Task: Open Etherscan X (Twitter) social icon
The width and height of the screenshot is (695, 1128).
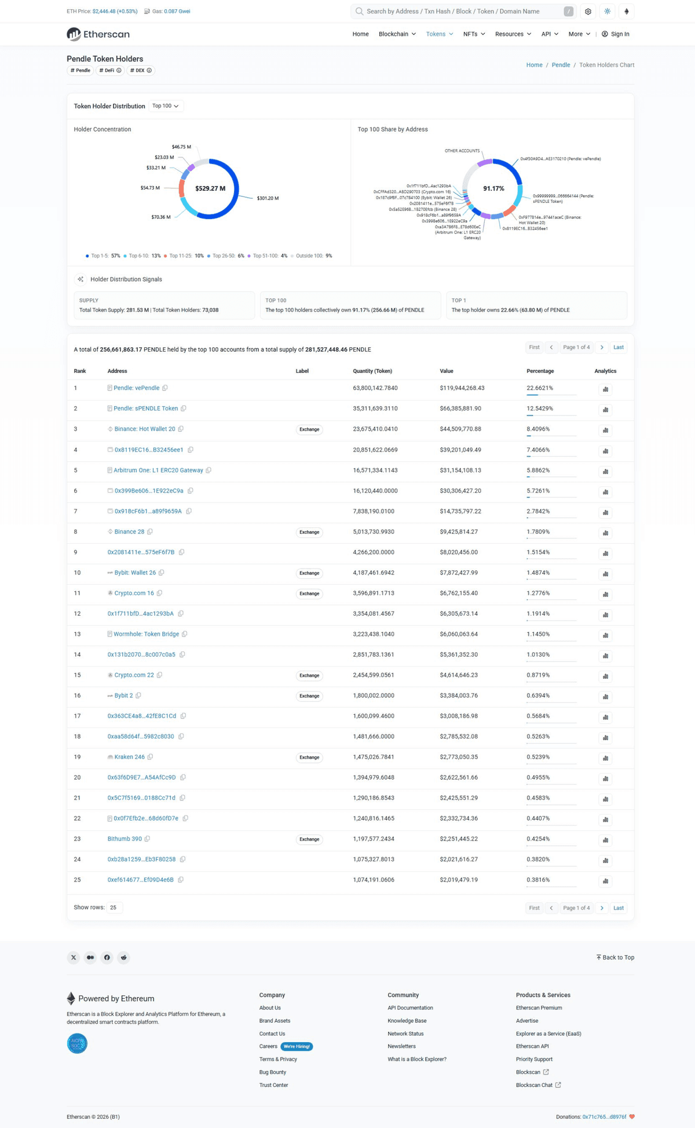Action: coord(74,958)
